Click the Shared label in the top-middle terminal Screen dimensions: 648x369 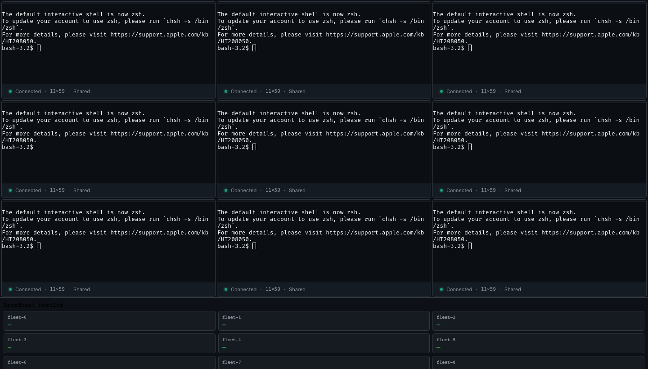click(297, 91)
